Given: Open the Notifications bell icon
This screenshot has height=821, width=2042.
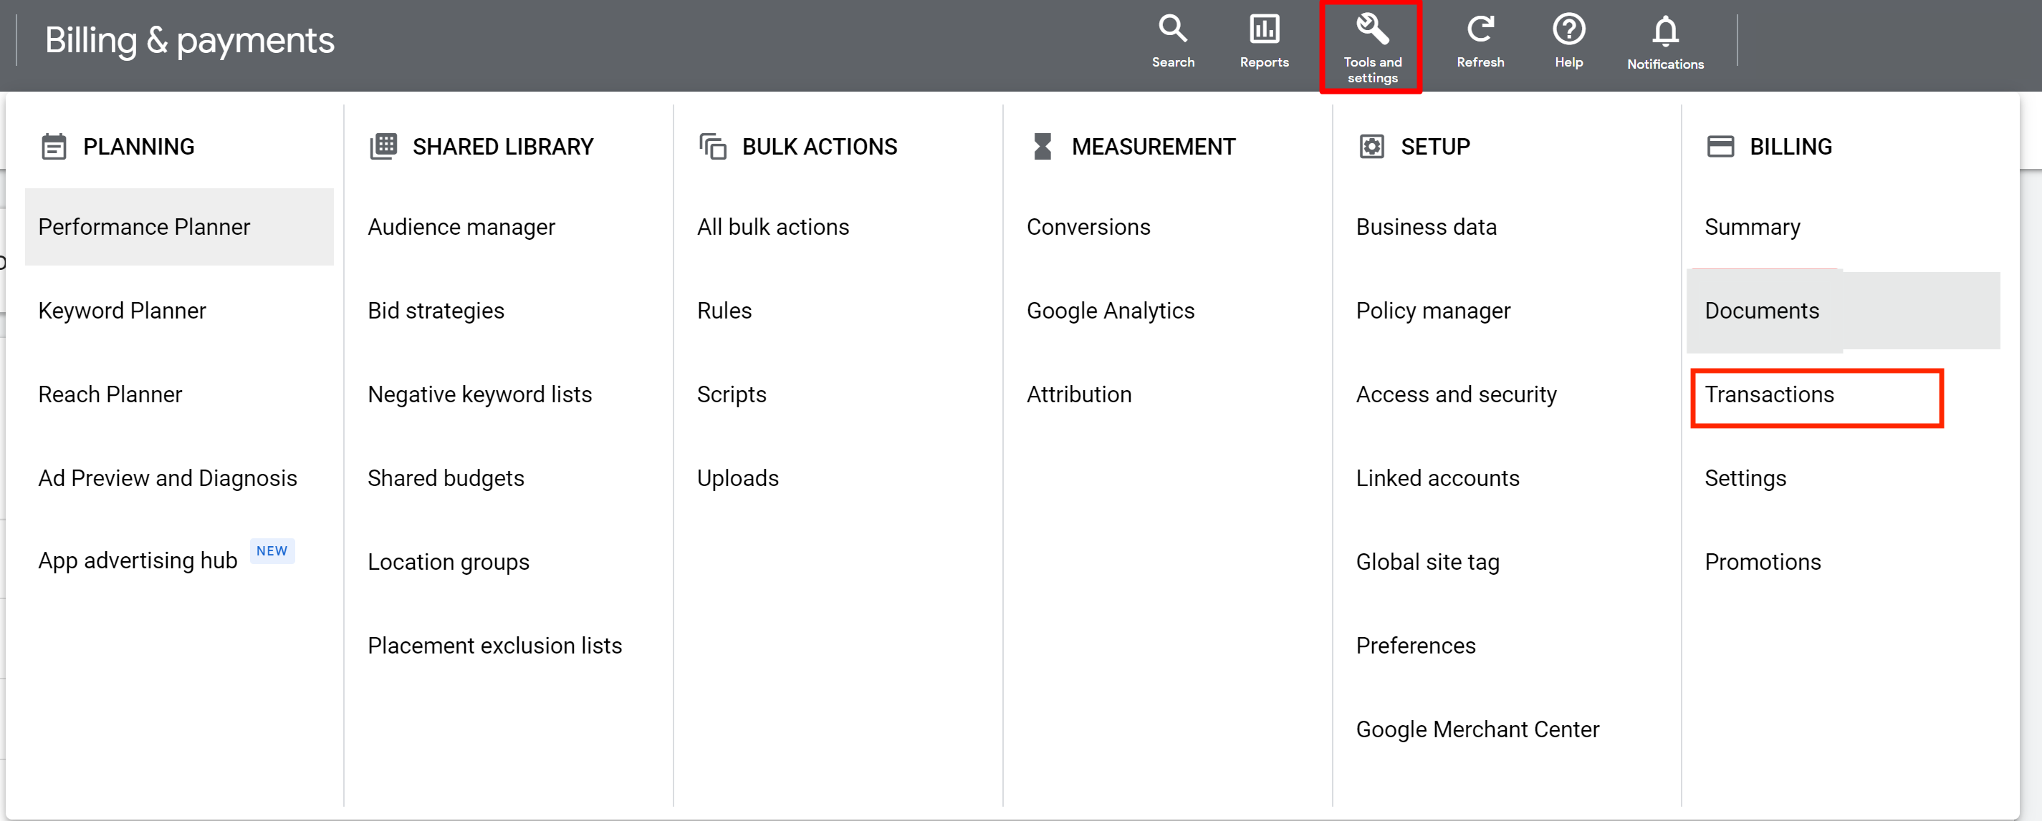Looking at the screenshot, I should [1664, 31].
